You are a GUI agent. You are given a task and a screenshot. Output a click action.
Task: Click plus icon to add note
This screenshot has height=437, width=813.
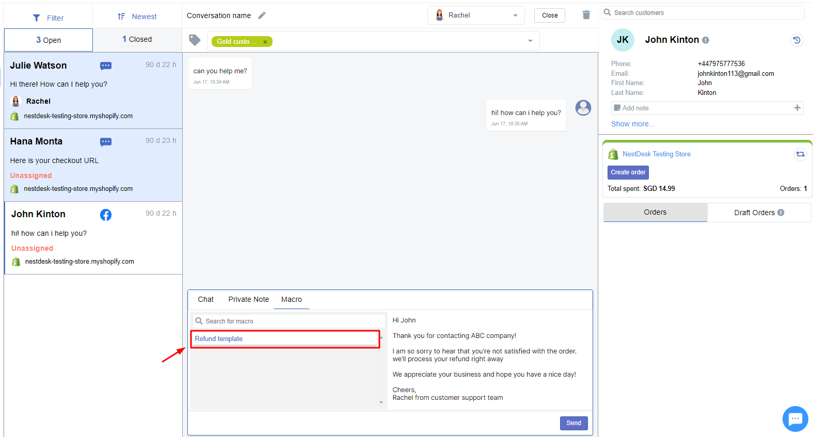(x=797, y=108)
